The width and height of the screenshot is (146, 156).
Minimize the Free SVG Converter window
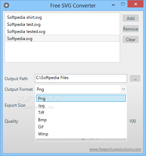click(113, 5)
